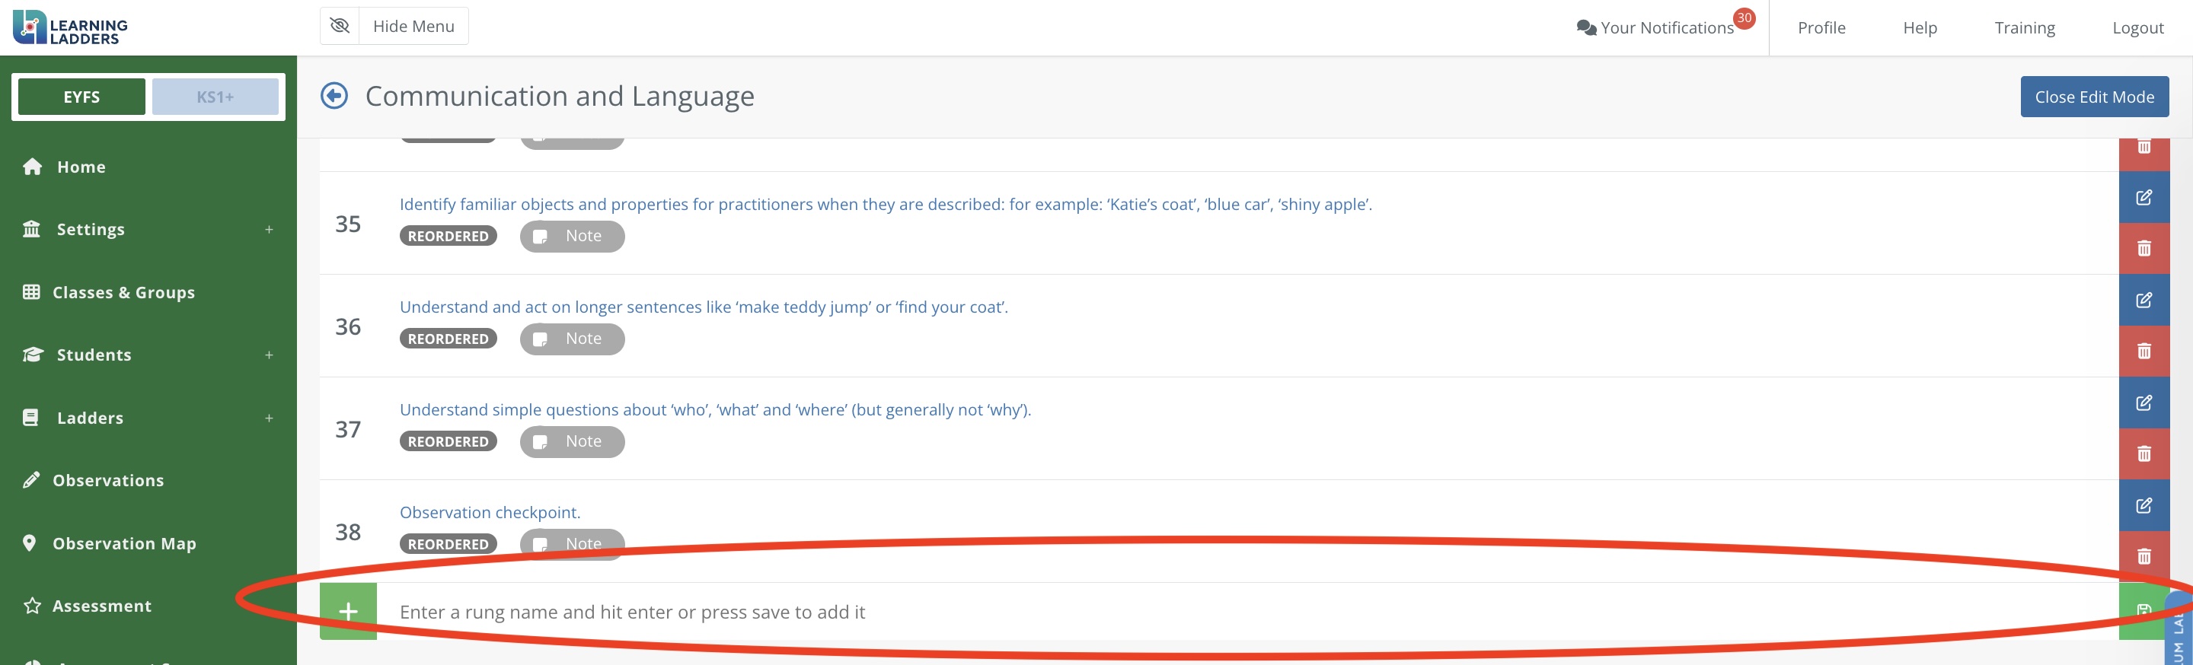Click the edit icon for rung 35
Screen dimensions: 2193x665
click(x=2144, y=197)
